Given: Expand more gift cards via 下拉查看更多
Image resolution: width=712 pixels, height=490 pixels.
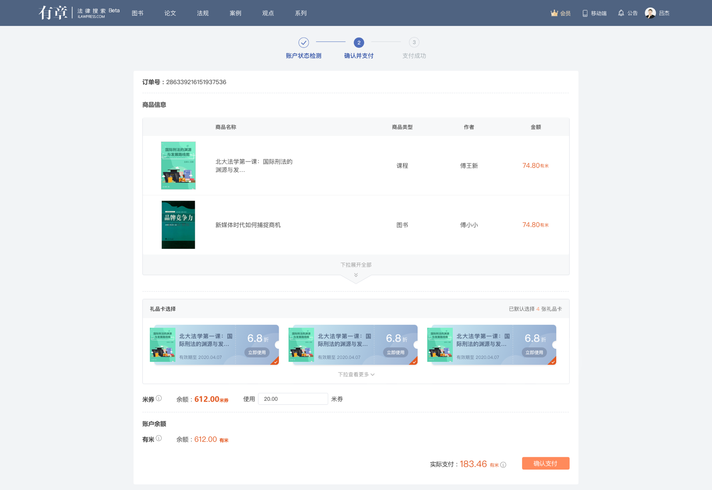Looking at the screenshot, I should (356, 374).
